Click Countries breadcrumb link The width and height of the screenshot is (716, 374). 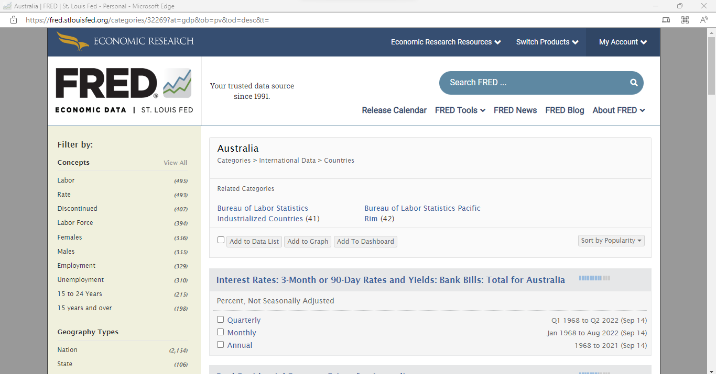339,161
